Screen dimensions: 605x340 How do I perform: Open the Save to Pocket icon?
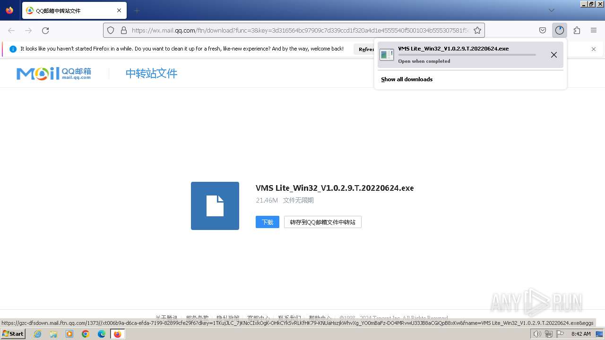coord(543,30)
